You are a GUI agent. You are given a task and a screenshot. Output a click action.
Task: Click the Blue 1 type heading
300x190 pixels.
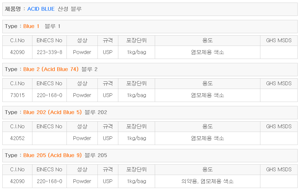pyautogui.click(x=31, y=26)
